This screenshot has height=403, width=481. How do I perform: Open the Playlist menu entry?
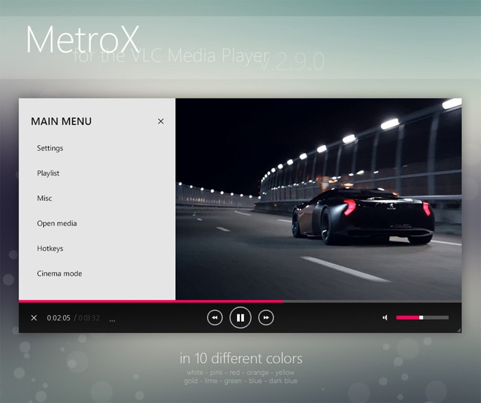(x=48, y=173)
